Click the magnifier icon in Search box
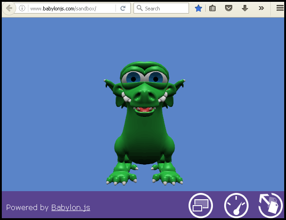 [139, 8]
